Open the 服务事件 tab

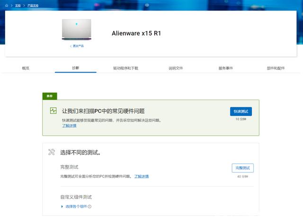226,68
